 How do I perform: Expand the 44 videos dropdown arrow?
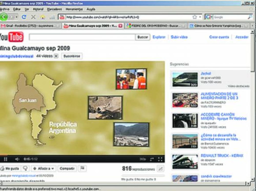56,56
